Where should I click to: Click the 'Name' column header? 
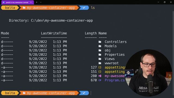click(103, 33)
